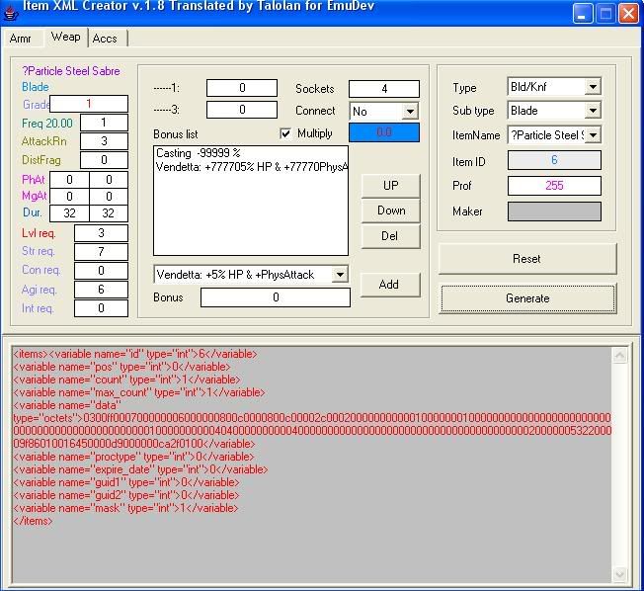Expand the Connect dropdown set to No

410,112
